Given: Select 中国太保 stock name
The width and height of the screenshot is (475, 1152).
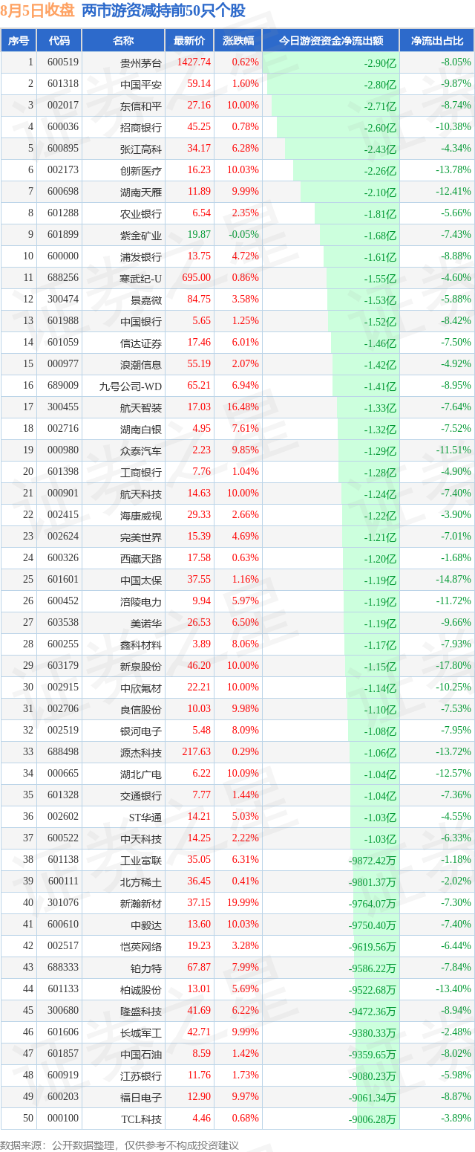Looking at the screenshot, I should pos(141,580).
